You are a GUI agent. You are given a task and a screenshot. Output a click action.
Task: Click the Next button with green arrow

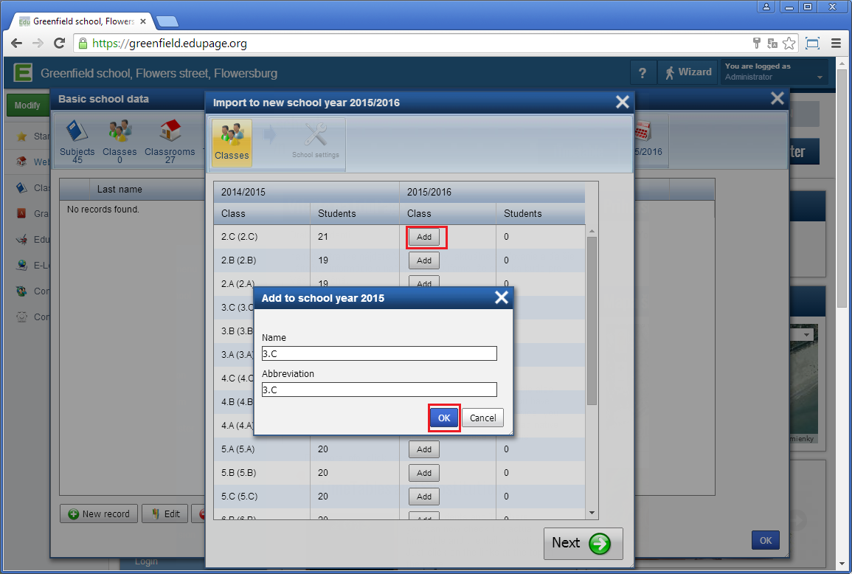tap(583, 543)
